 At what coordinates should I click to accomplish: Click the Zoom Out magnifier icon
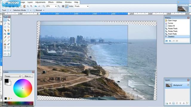point(44,6)
